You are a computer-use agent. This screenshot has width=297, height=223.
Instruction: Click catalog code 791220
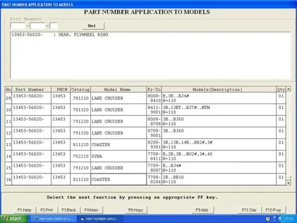pos(80,121)
